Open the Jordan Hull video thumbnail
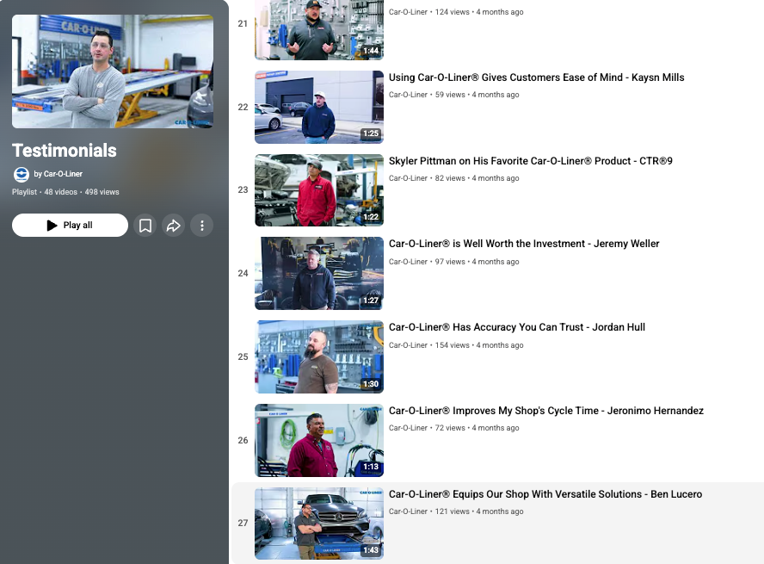The image size is (764, 564). click(318, 356)
